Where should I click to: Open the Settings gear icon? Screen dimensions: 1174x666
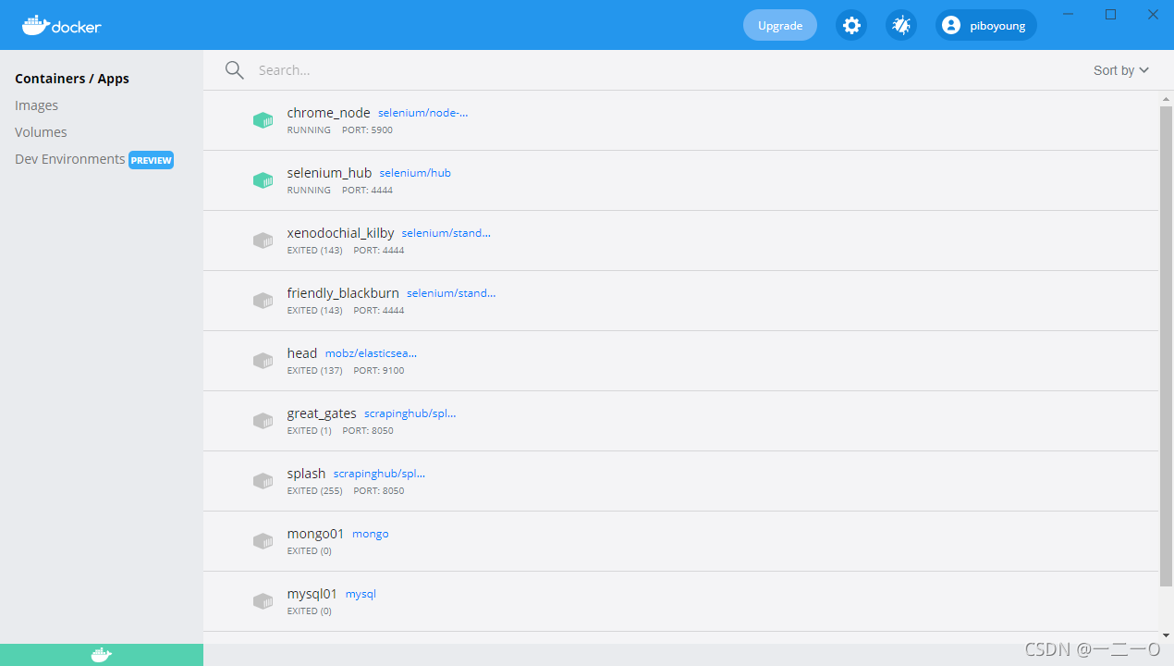[x=851, y=25]
